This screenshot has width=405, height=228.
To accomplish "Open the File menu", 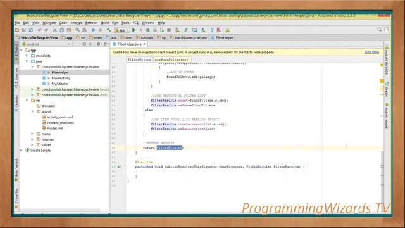I will tap(17, 23).
